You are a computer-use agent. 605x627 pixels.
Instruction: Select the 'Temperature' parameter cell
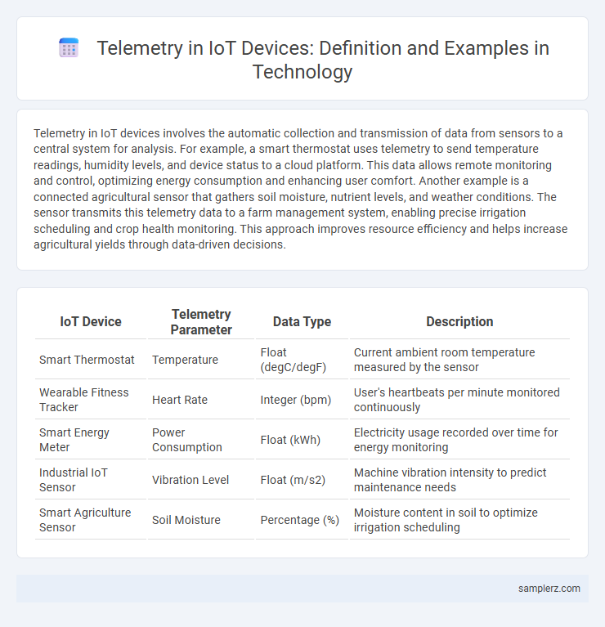(x=201, y=360)
